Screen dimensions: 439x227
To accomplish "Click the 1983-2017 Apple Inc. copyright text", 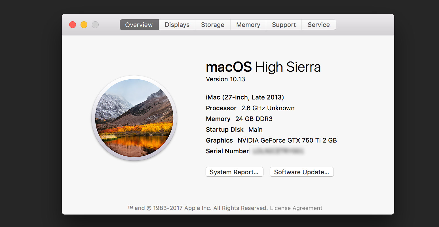I will 197,208.
